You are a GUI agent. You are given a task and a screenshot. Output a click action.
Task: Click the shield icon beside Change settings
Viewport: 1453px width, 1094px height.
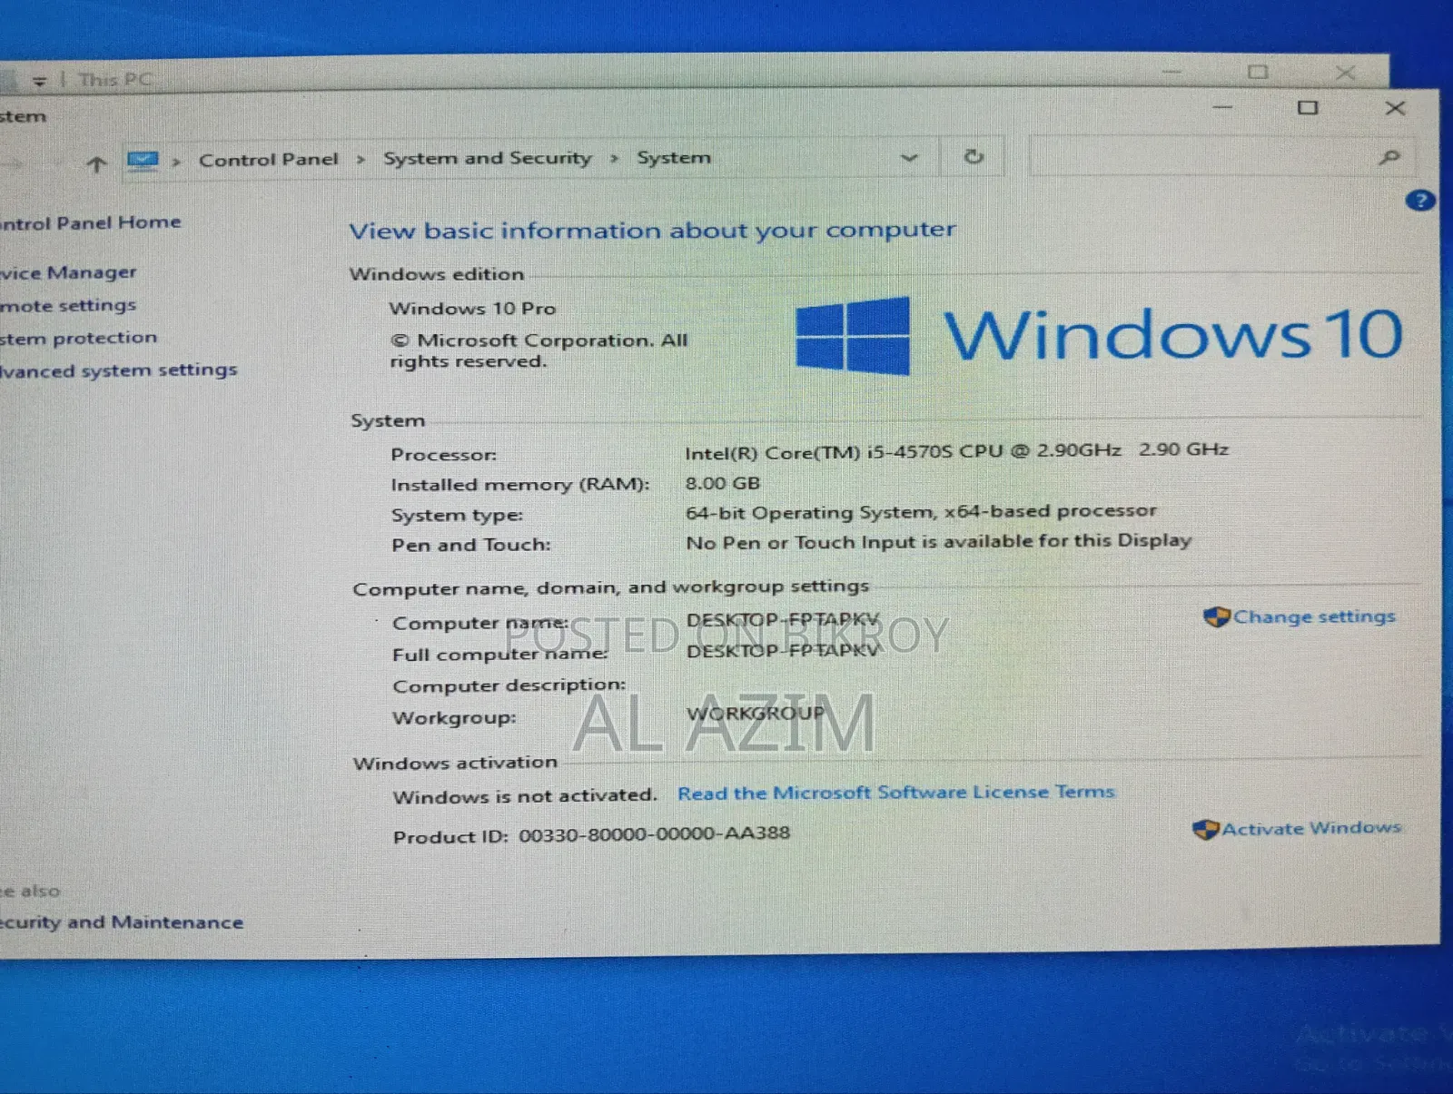coord(1216,617)
